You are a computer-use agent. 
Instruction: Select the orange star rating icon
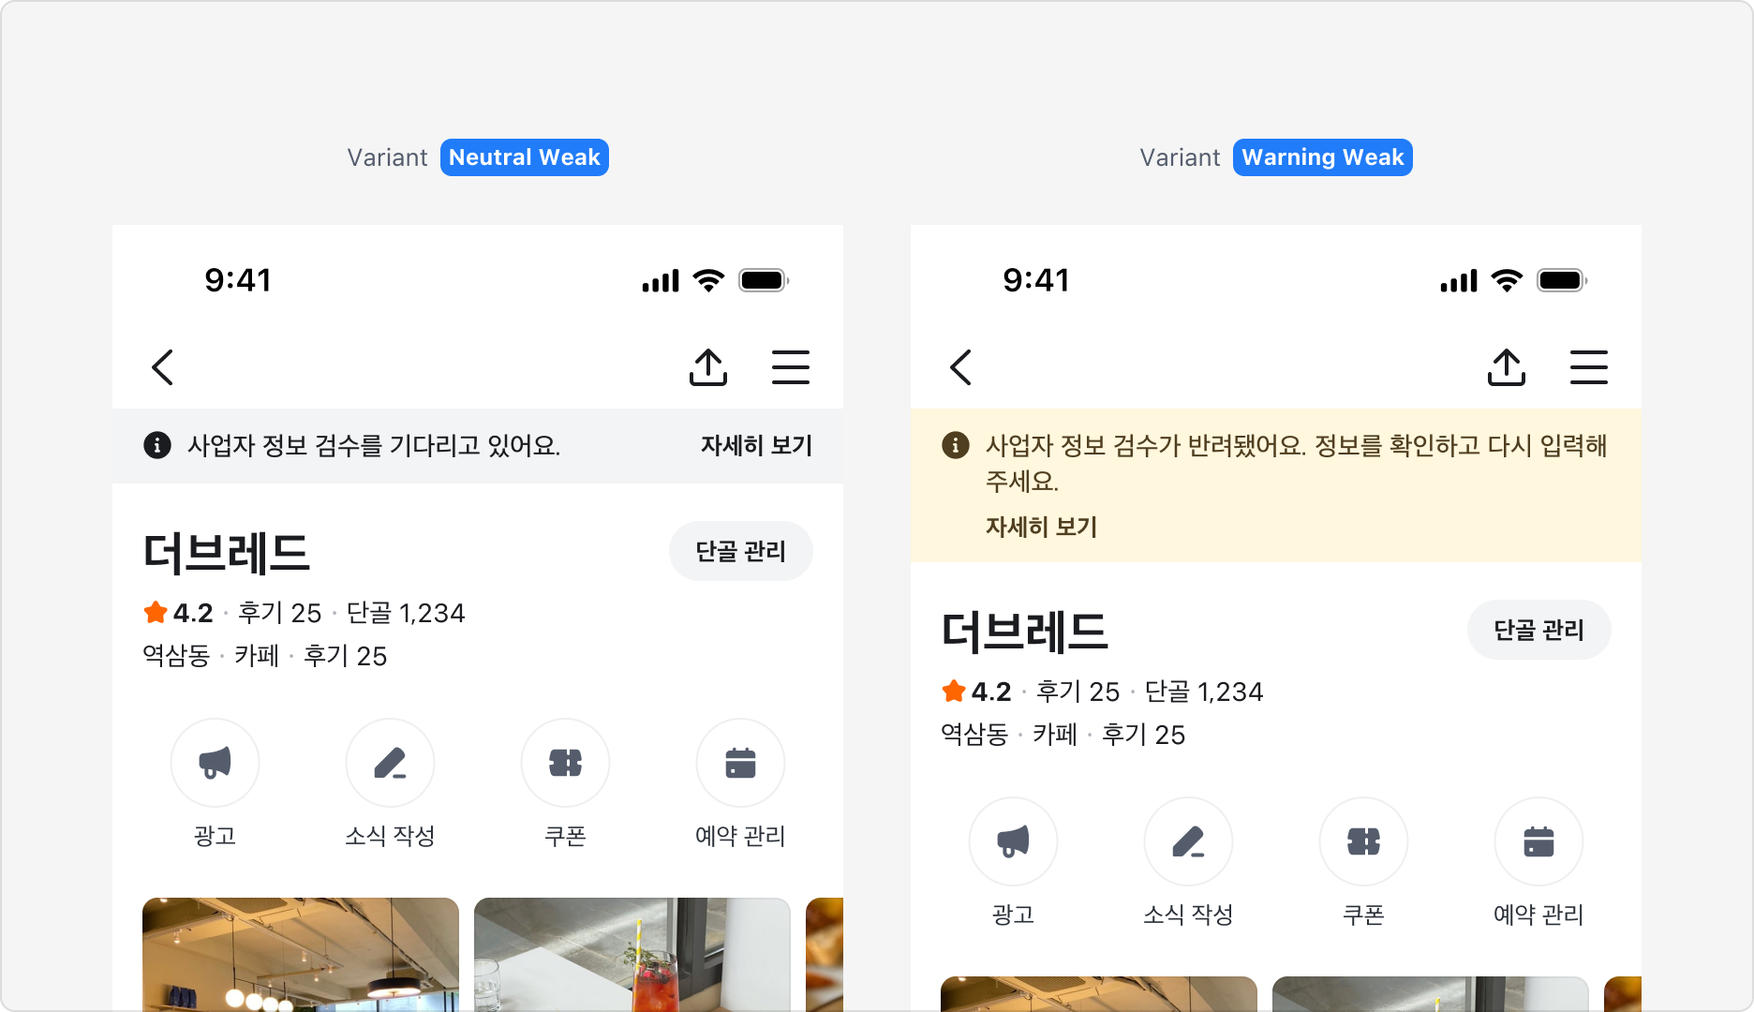point(154,612)
